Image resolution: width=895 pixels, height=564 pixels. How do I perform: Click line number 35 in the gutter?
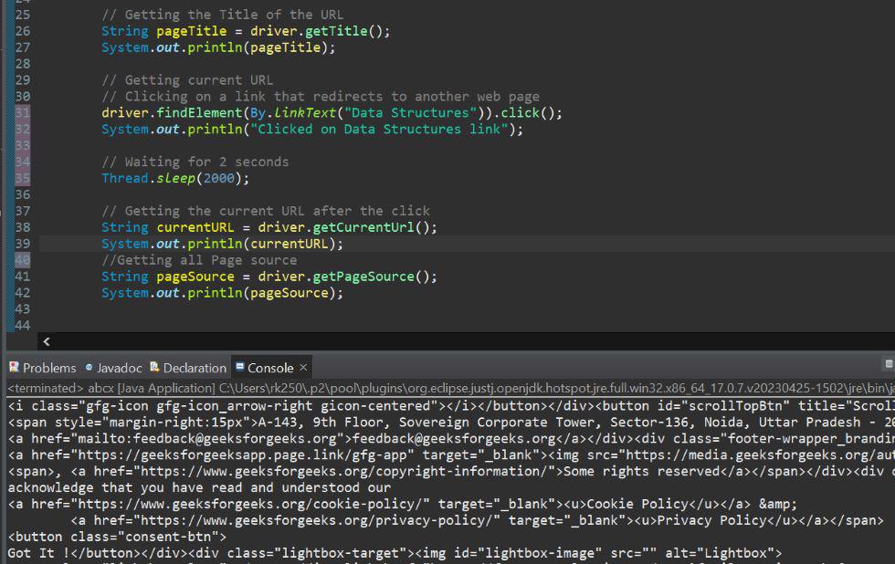tap(22, 178)
